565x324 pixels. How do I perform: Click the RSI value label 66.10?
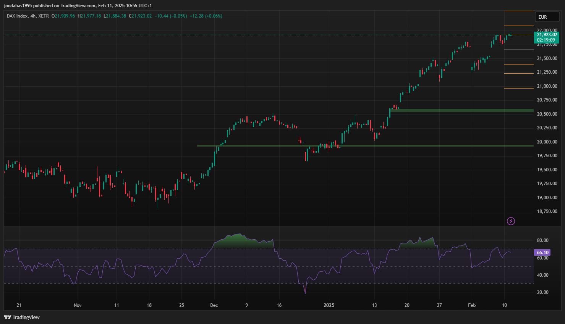(542, 252)
